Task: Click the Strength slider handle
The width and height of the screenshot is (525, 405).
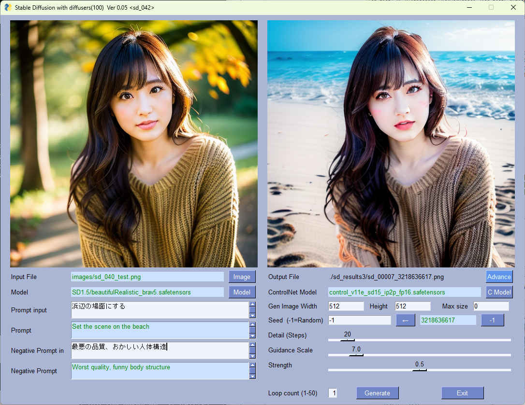Action: 419,370
